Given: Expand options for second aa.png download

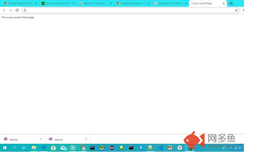Looking at the screenshot, I should point(86,139).
